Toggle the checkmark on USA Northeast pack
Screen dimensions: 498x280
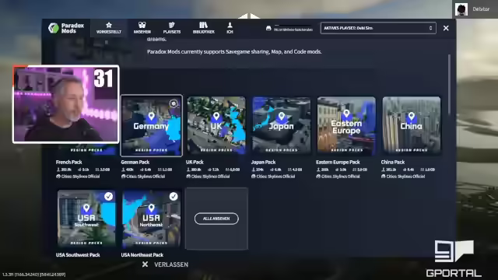(174, 197)
